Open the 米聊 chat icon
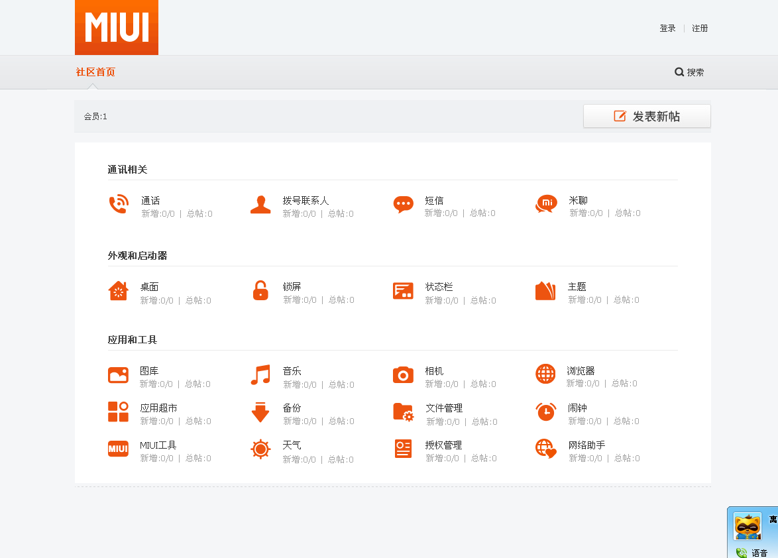Image resolution: width=778 pixels, height=558 pixels. point(546,204)
